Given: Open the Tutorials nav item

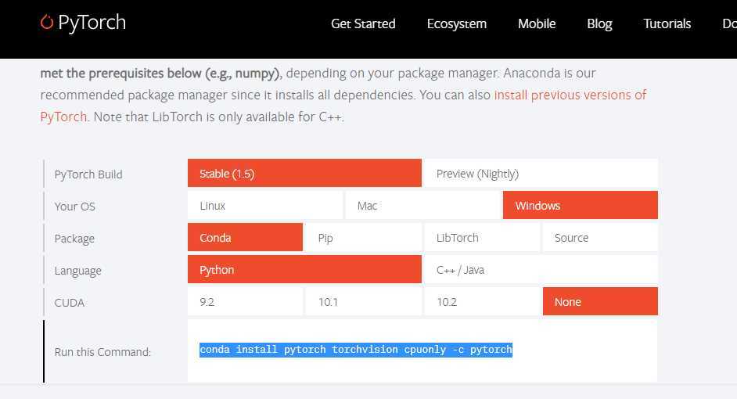Looking at the screenshot, I should tap(667, 23).
